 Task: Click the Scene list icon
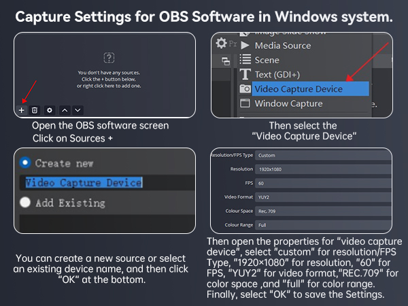[245, 60]
